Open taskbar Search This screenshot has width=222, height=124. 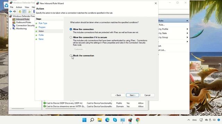pos(92,120)
